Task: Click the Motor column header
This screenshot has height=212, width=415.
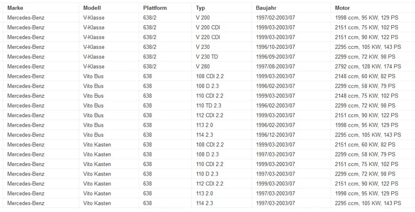Action: (342, 8)
